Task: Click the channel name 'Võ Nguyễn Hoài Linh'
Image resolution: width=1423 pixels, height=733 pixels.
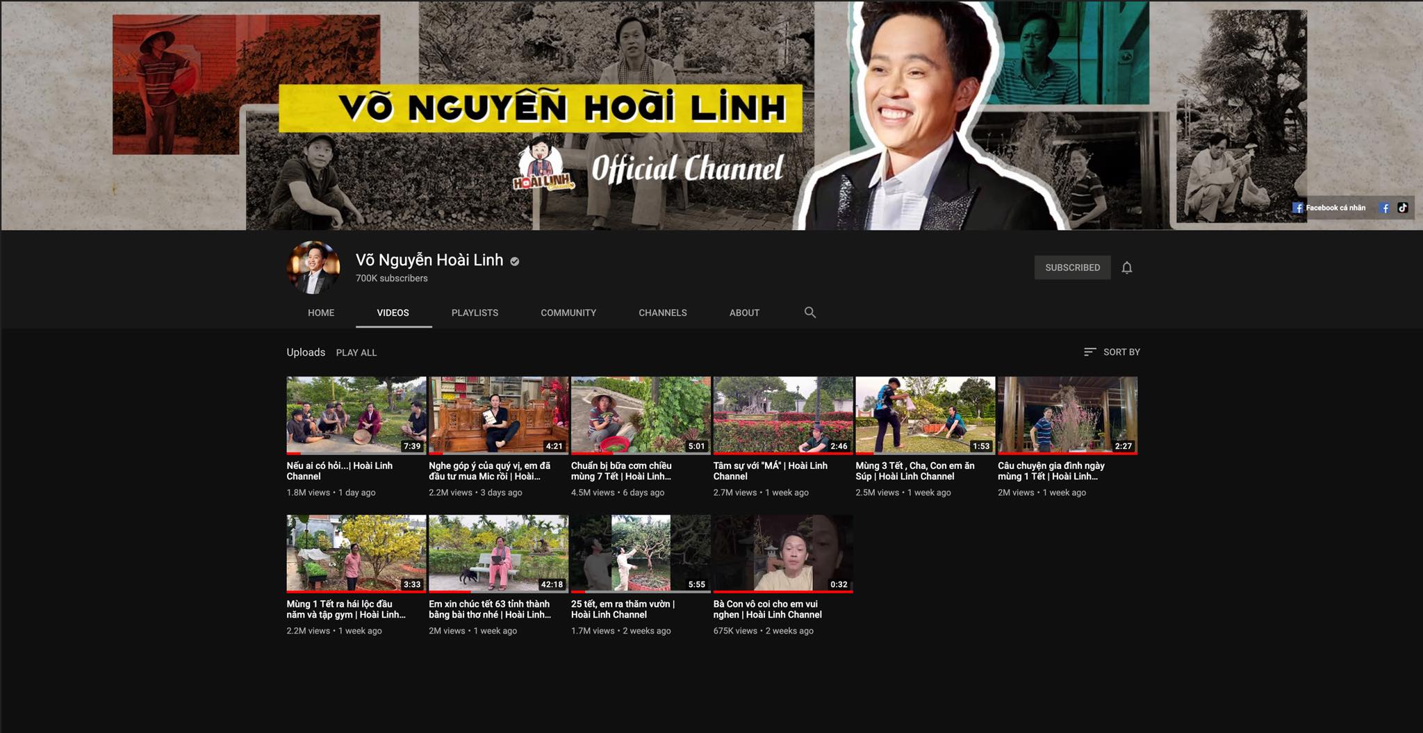Action: coord(429,260)
